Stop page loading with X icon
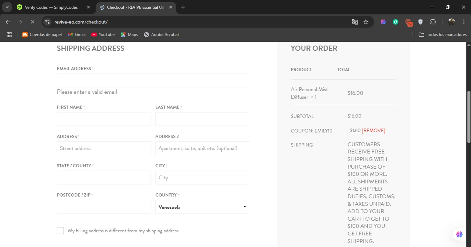Screen dimensions: 471x247 click(32, 22)
